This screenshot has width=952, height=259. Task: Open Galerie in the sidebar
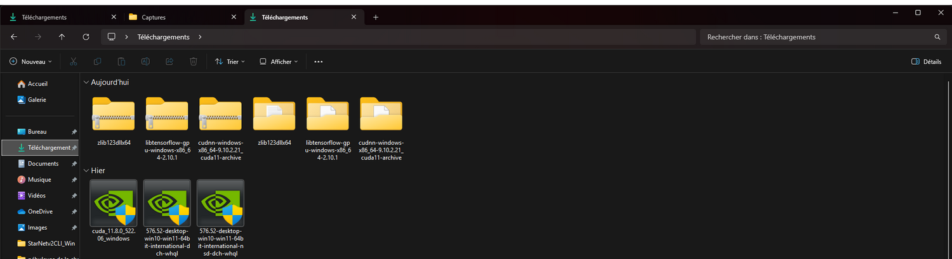pyautogui.click(x=38, y=100)
